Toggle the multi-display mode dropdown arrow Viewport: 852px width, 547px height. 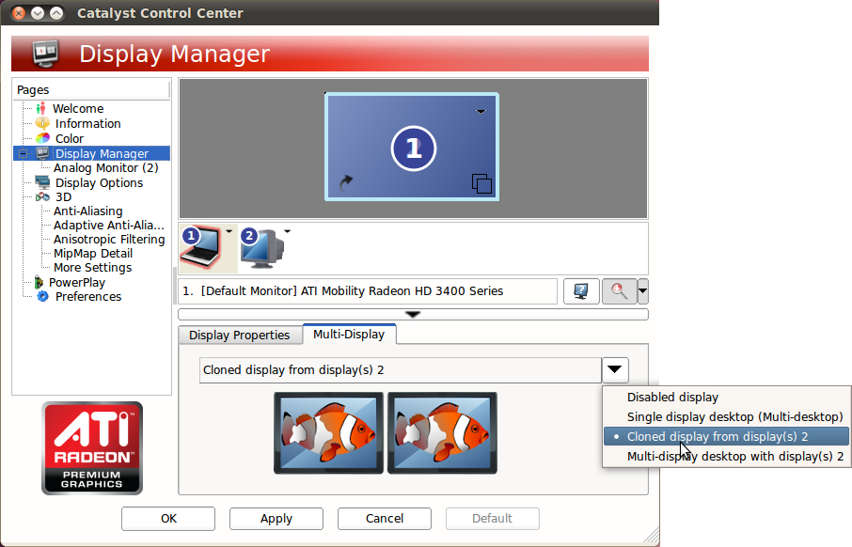[x=615, y=370]
